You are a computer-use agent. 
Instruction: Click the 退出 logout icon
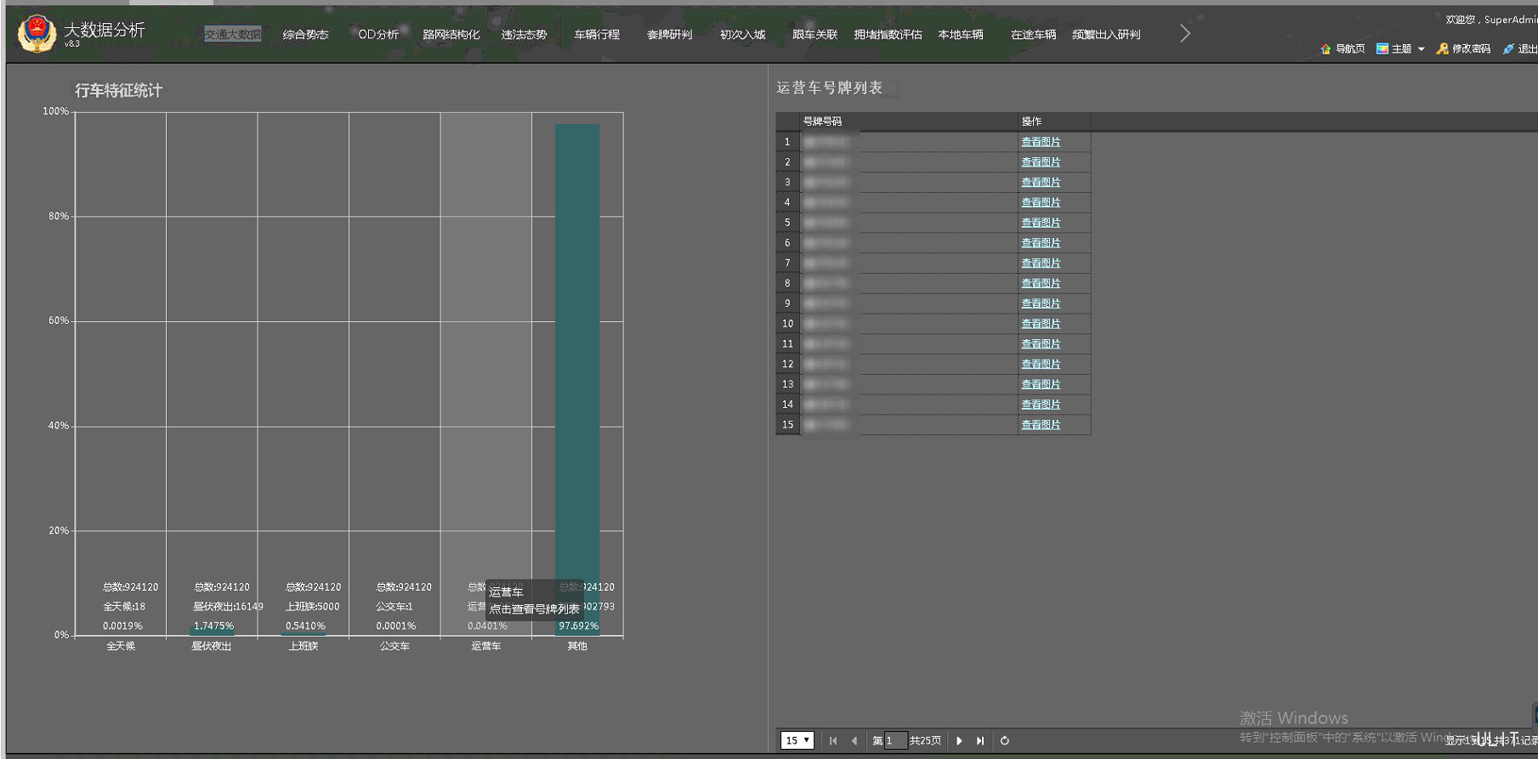click(1508, 49)
